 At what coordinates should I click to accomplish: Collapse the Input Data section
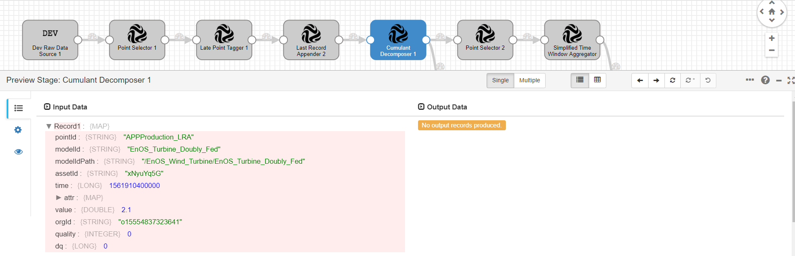pos(47,107)
